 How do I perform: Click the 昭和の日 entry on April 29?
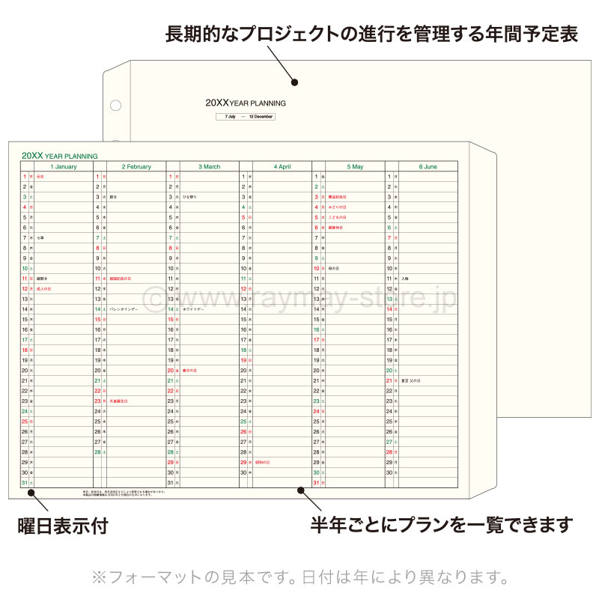point(264,462)
